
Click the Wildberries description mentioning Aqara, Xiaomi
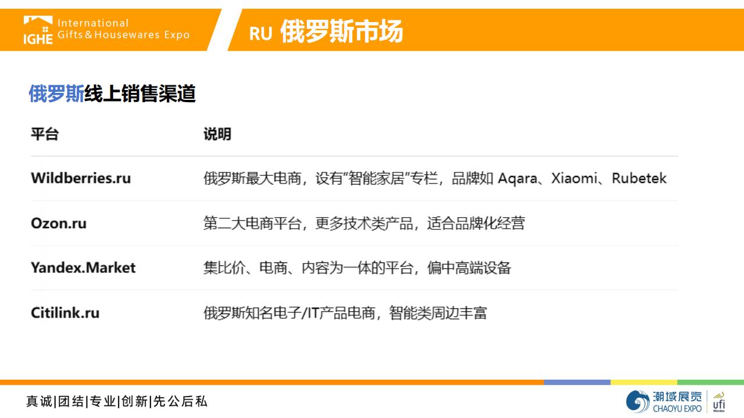coord(435,178)
